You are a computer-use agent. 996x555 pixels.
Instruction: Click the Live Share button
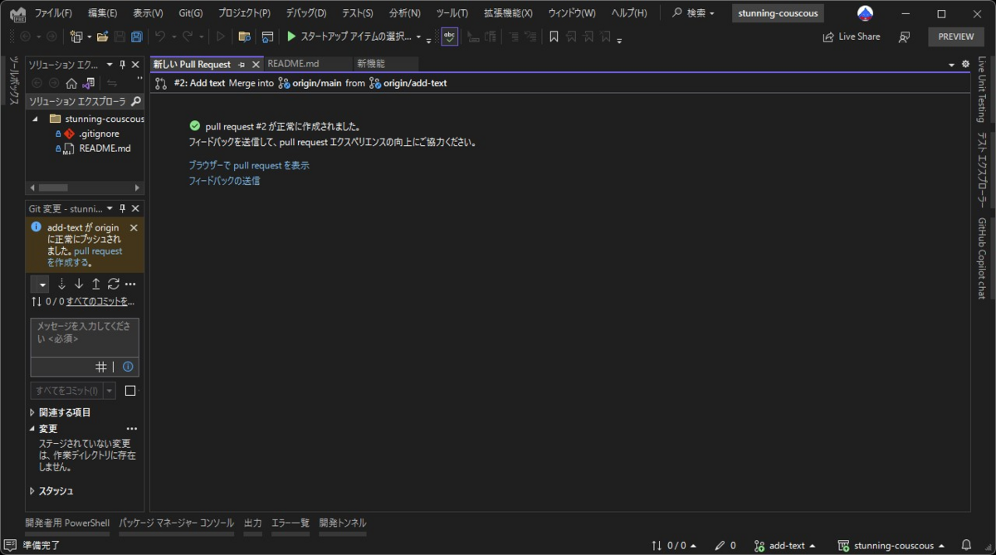point(852,37)
